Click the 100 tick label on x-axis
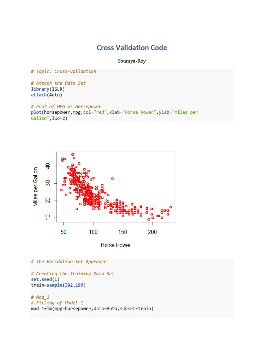 93,232
